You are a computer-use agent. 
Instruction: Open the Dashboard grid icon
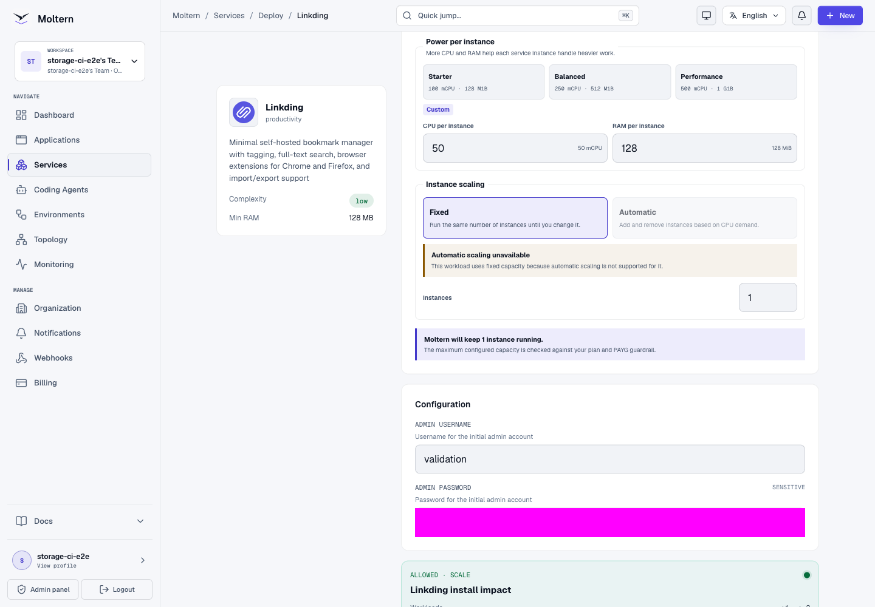tap(21, 115)
